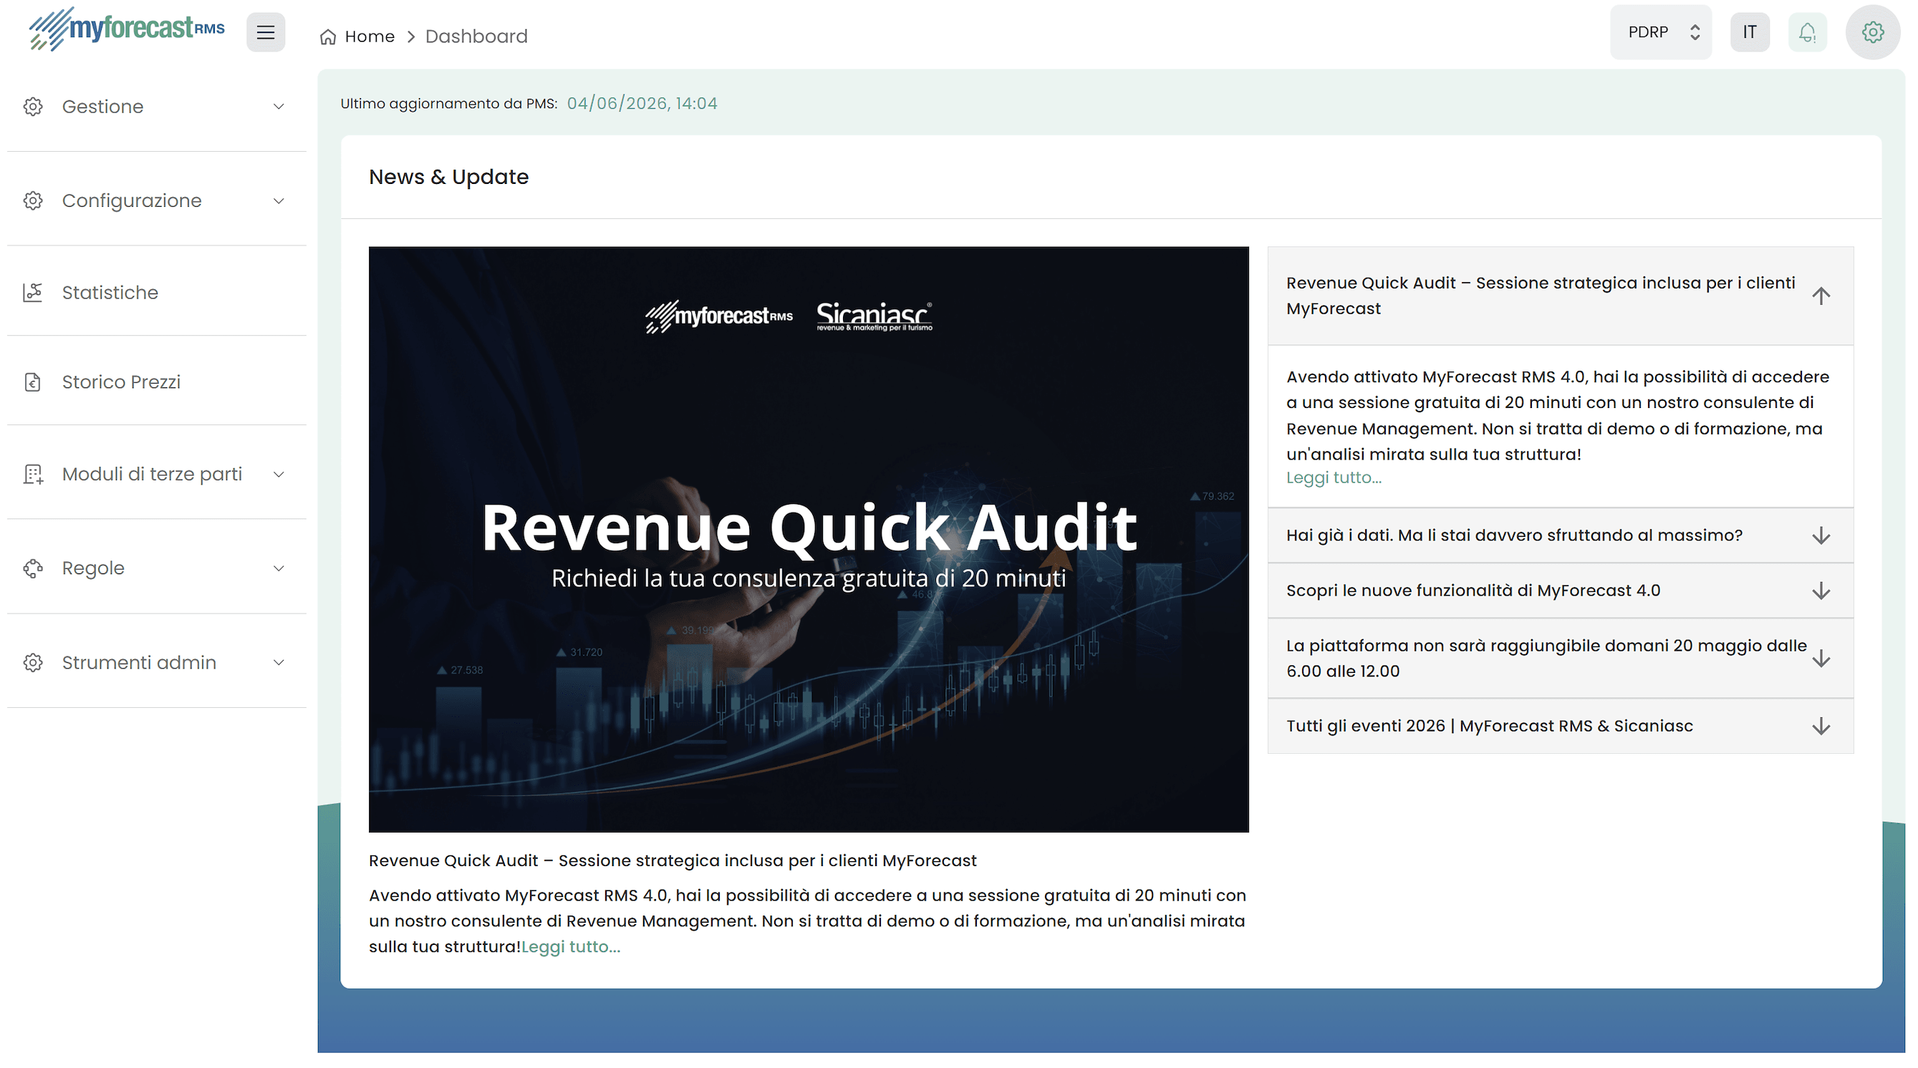1918x1068 pixels.
Task: Click the 'News & Update' section heading
Action: [449, 177]
